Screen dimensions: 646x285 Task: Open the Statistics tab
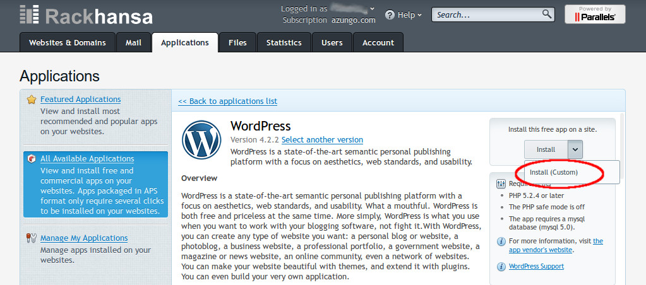click(284, 43)
